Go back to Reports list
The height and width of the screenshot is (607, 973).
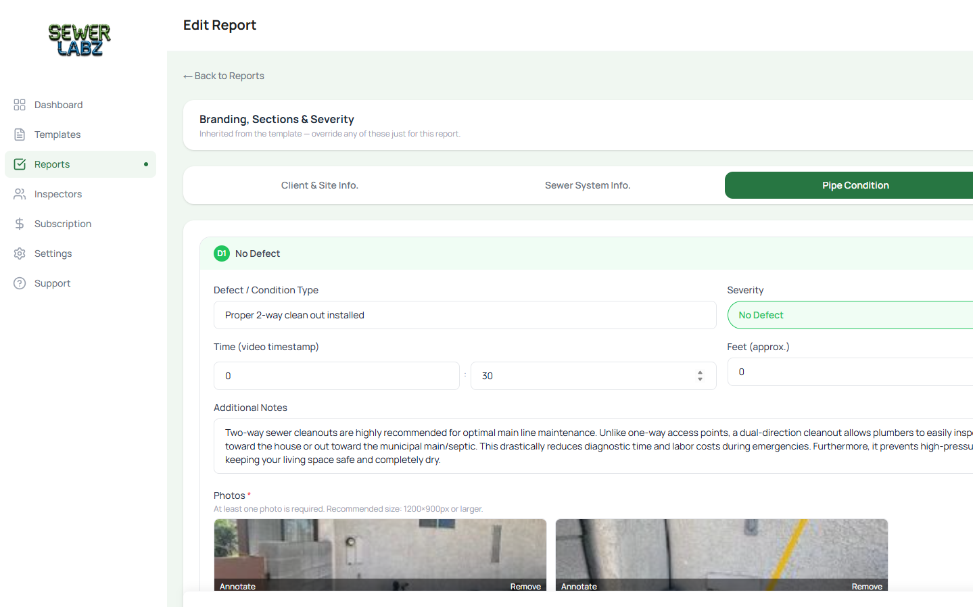224,76
